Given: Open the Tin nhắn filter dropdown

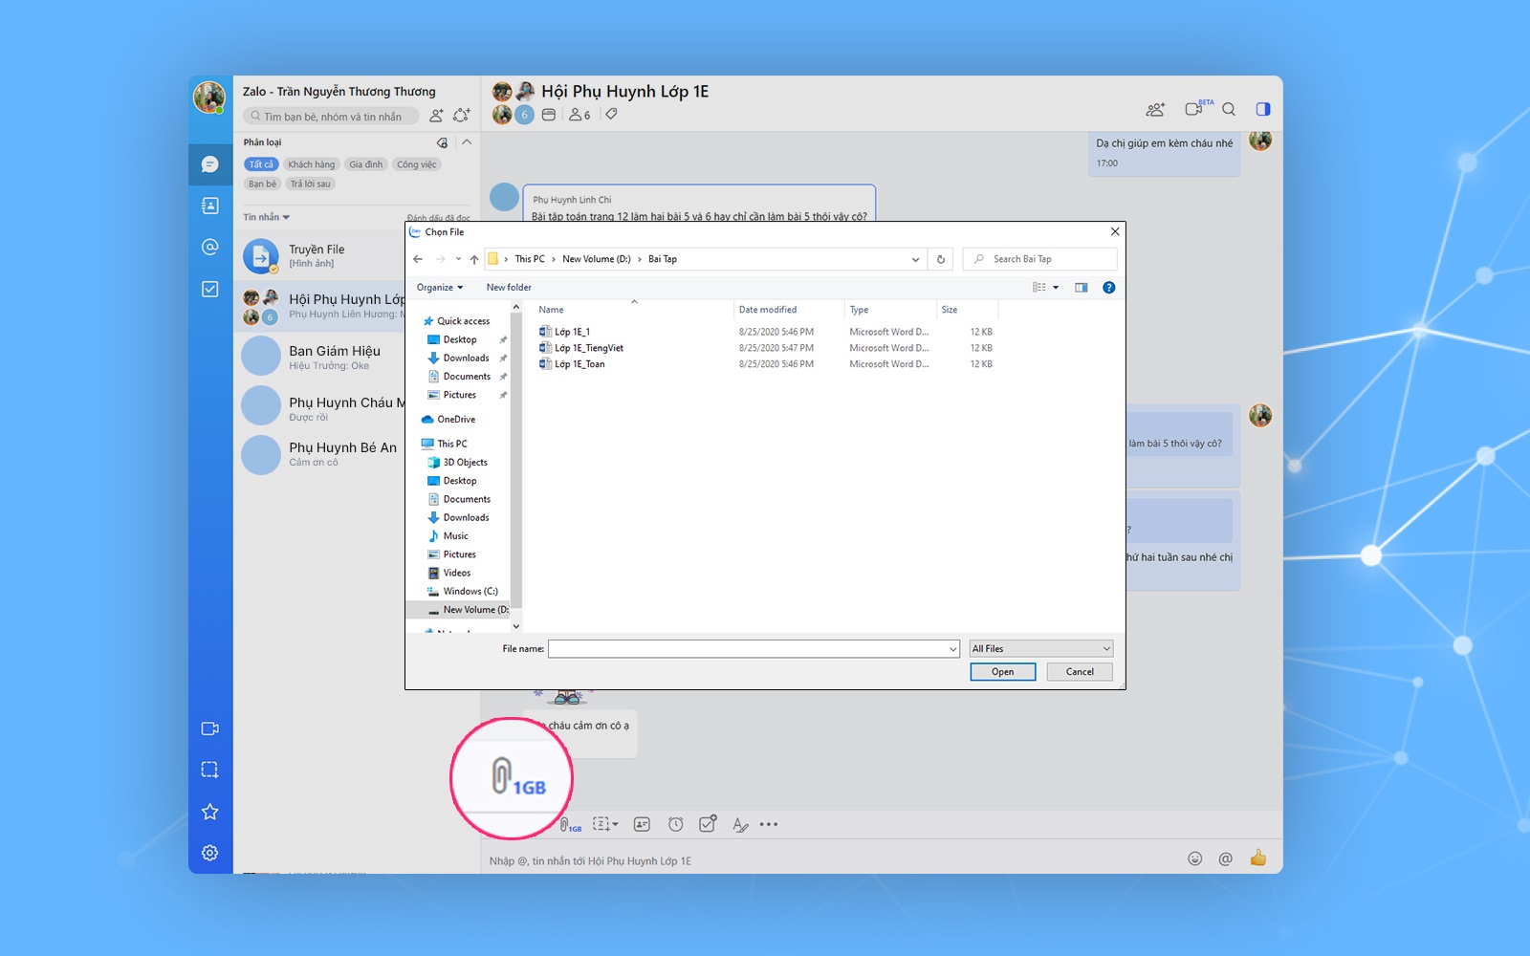Looking at the screenshot, I should coord(266,217).
